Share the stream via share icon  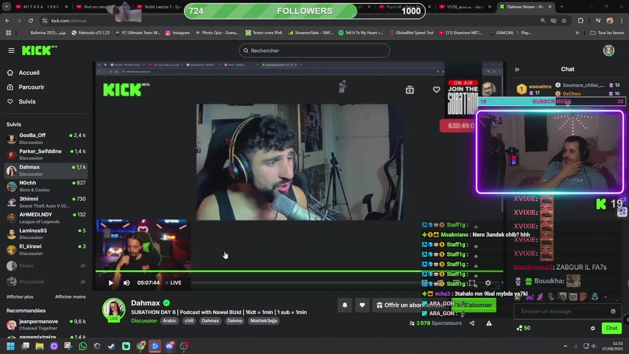click(x=472, y=323)
